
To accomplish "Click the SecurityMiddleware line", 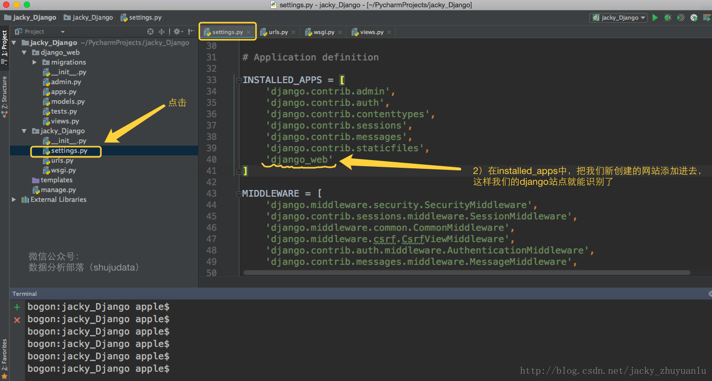I will (402, 205).
